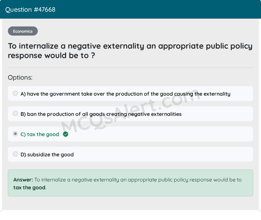Select radio button for option A

click(x=15, y=93)
